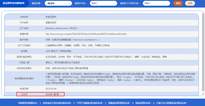205x106 pixels.
Task: Select the 蓝莓花色苷 Chinese name value
Action: 51,23
